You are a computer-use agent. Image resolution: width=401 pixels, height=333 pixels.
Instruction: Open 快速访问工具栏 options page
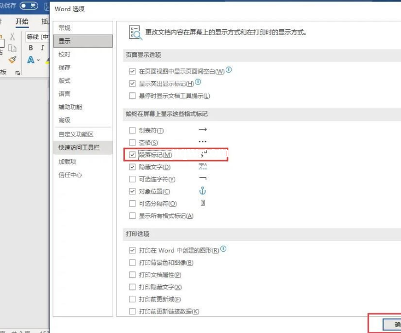[83, 148]
